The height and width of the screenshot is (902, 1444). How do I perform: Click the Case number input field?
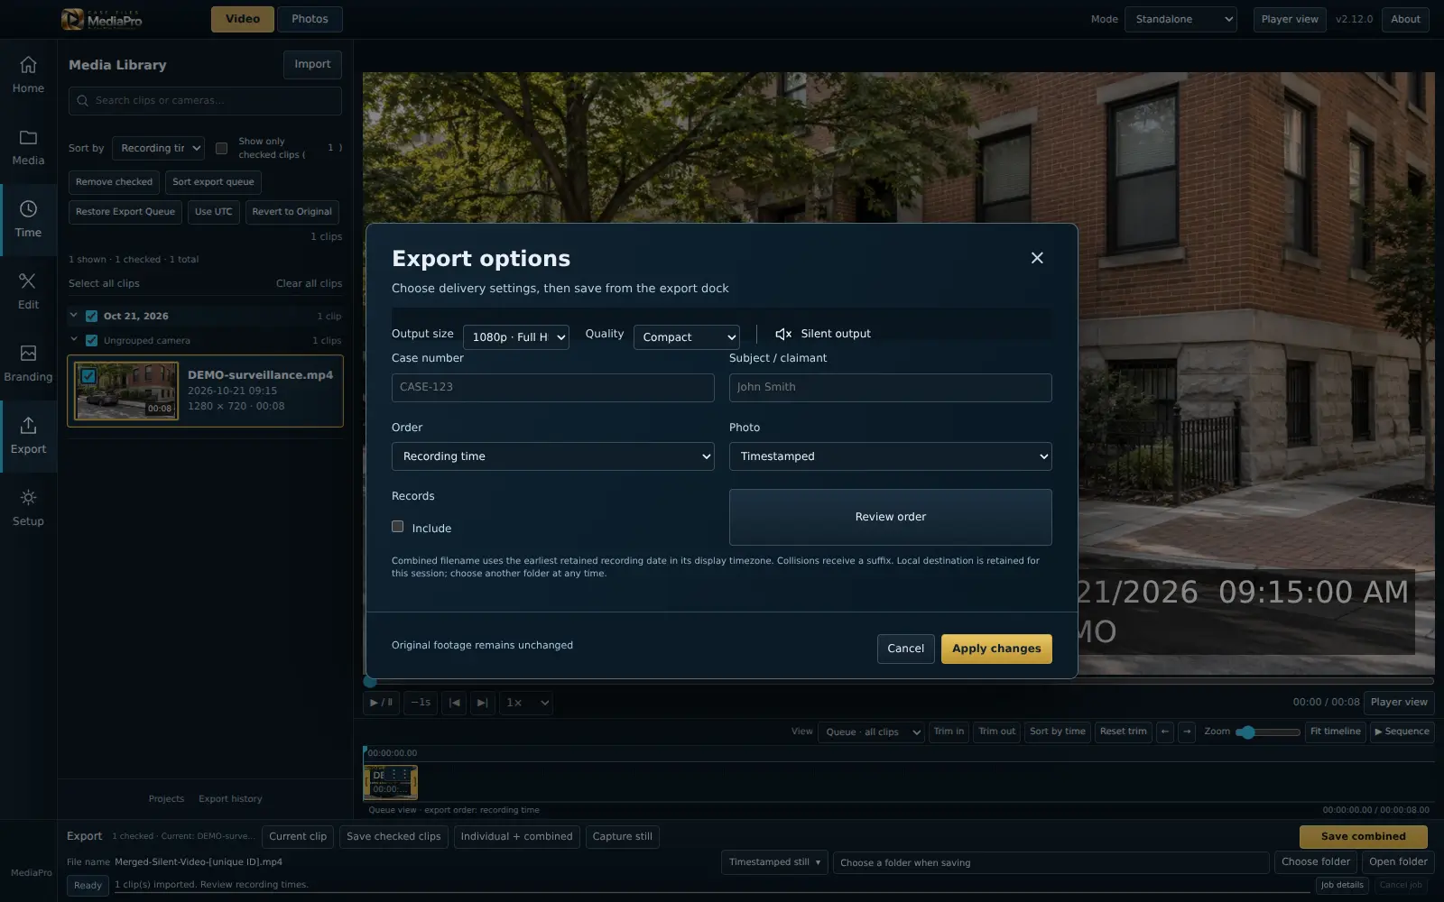[x=553, y=388]
